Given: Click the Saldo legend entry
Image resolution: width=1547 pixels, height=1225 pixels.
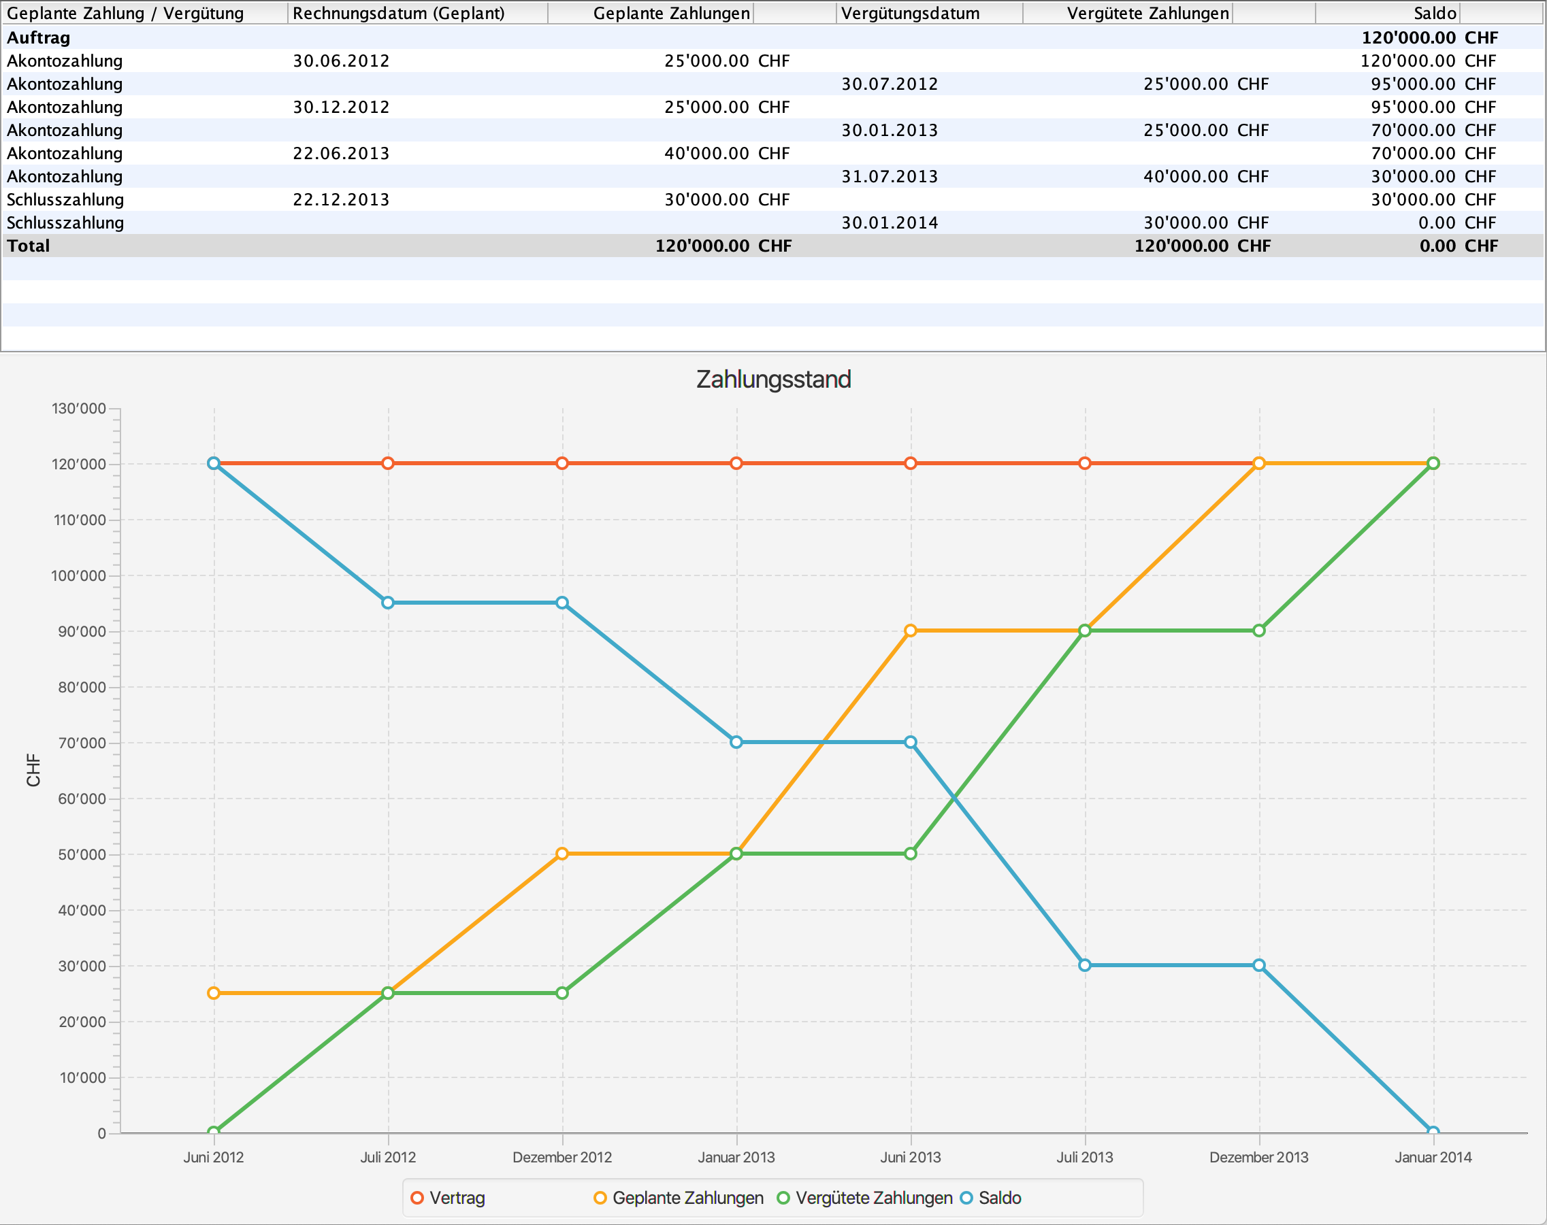Looking at the screenshot, I should [991, 1198].
